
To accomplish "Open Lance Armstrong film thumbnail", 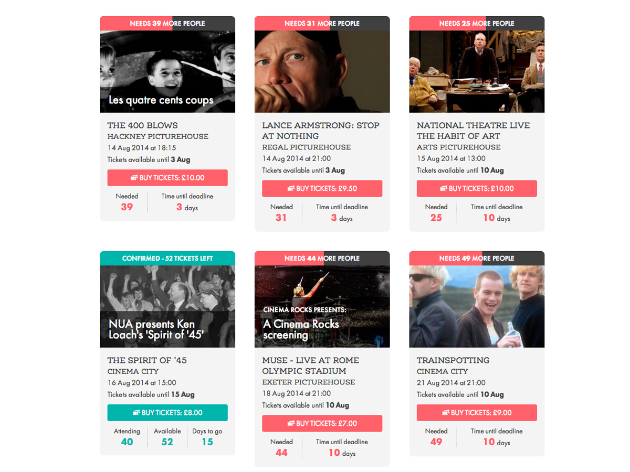I will 322,71.
